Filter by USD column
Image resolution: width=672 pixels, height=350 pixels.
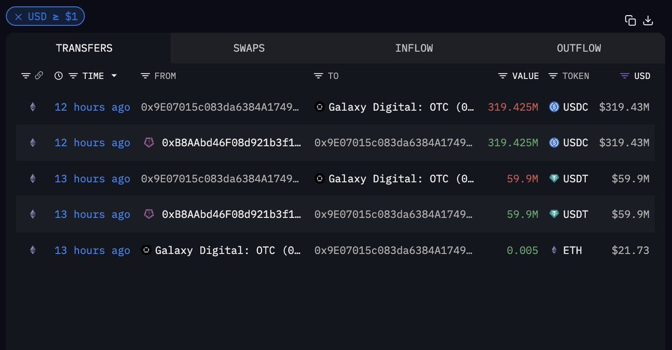pyautogui.click(x=625, y=76)
